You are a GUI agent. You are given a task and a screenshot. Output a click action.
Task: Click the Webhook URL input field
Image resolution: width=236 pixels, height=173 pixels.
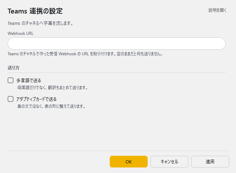(117, 44)
